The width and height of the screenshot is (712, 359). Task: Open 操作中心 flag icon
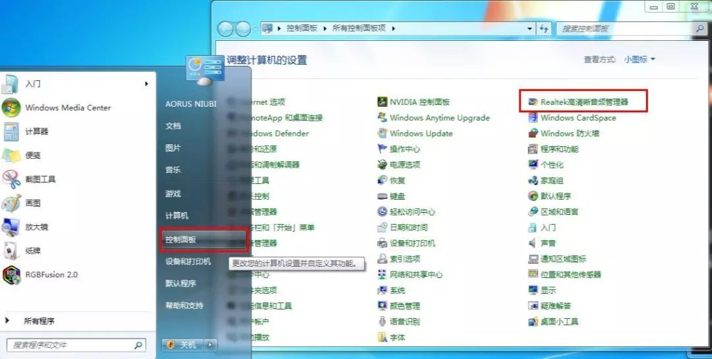coord(382,149)
